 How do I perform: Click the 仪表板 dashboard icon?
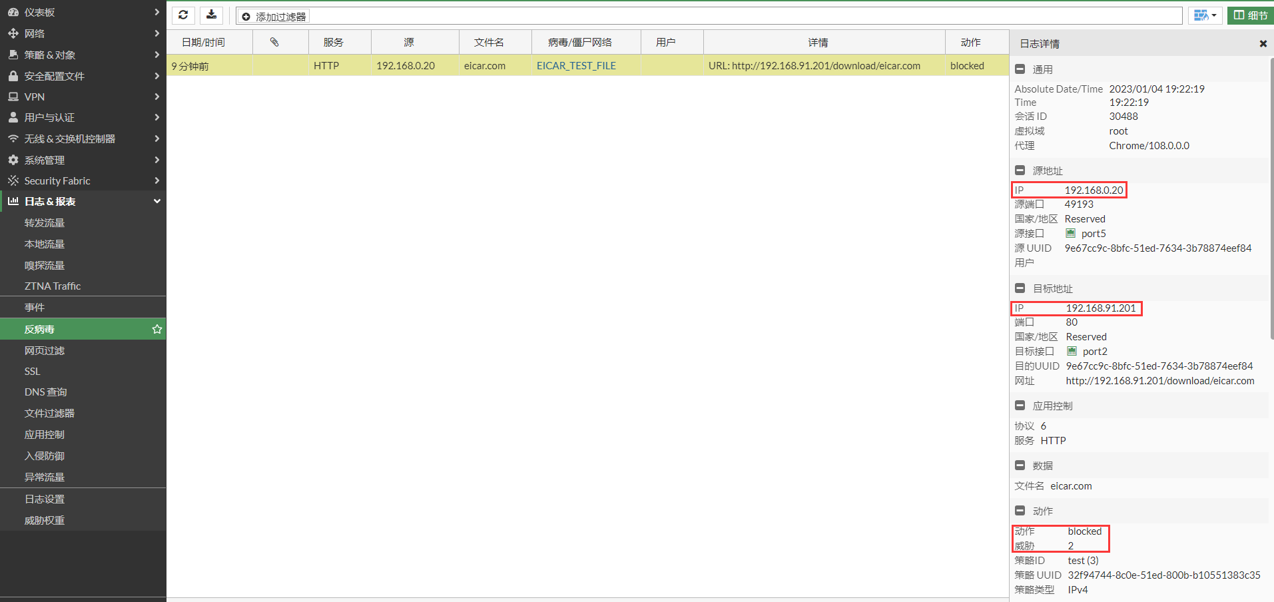[x=13, y=12]
